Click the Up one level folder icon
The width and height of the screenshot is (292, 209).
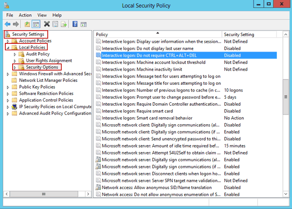[27, 24]
